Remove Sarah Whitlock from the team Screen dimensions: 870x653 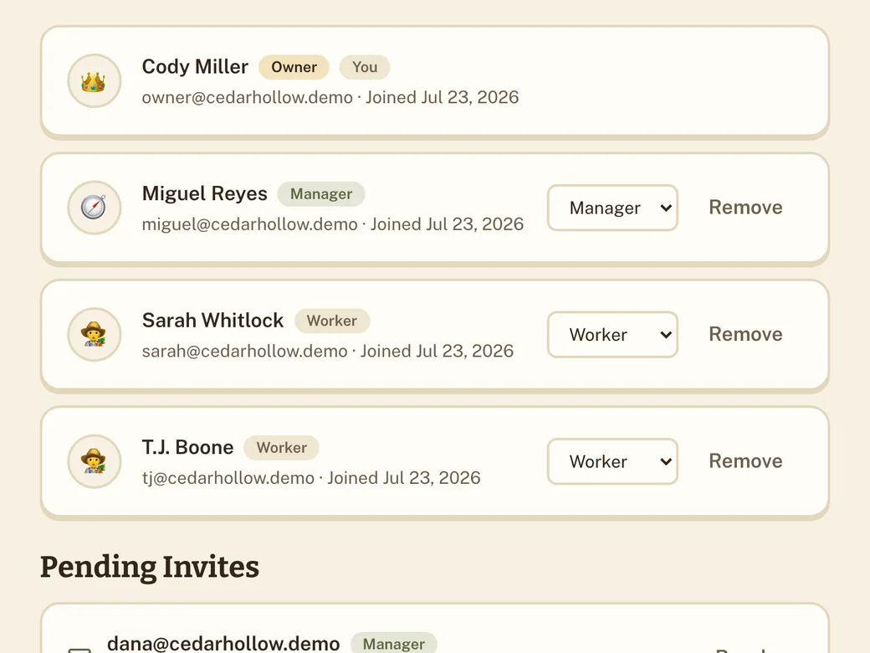(745, 334)
